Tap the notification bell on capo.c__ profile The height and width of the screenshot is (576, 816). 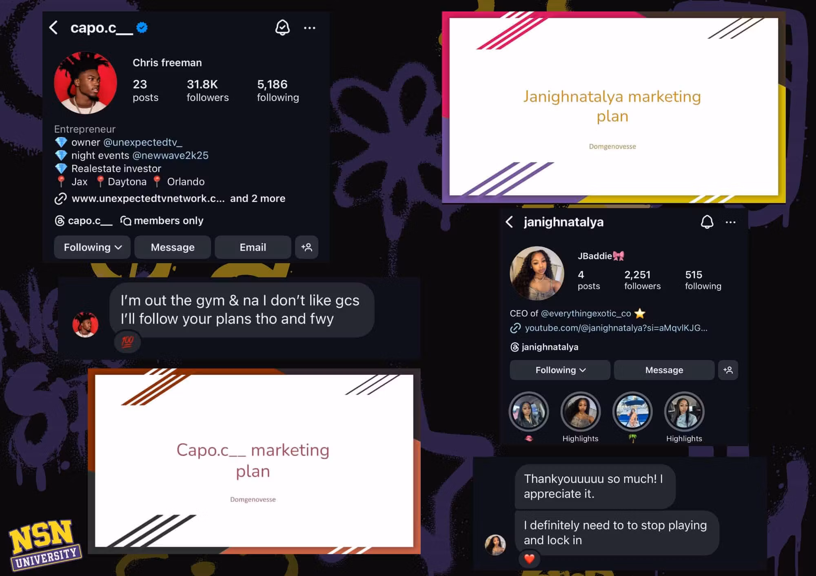tap(282, 28)
